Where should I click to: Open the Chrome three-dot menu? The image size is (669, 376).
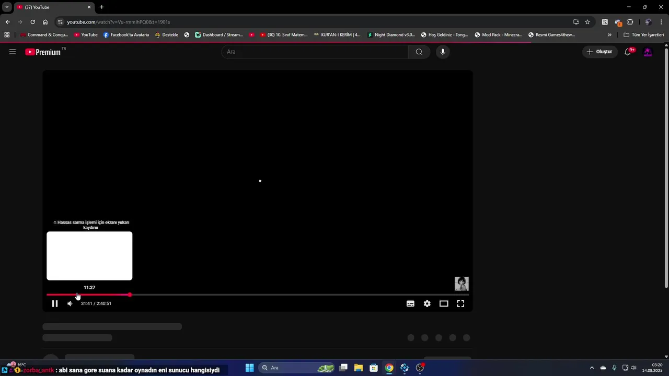coord(662,22)
